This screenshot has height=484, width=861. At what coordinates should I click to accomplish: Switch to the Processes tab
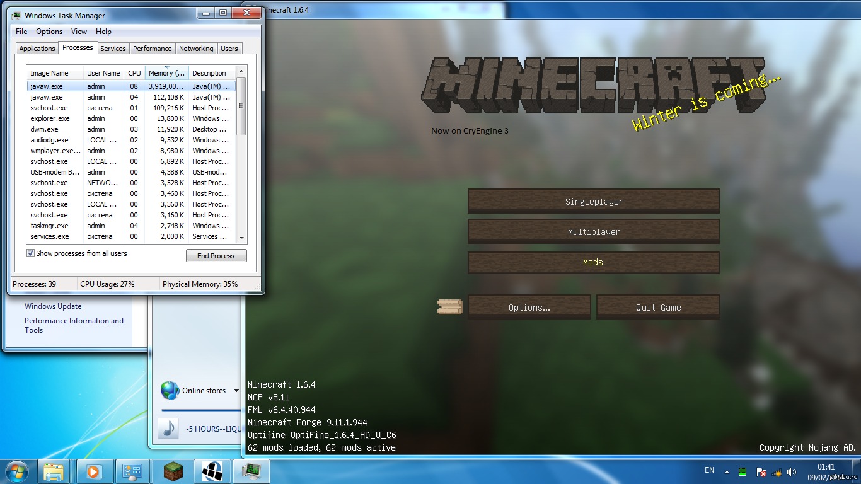click(x=78, y=47)
